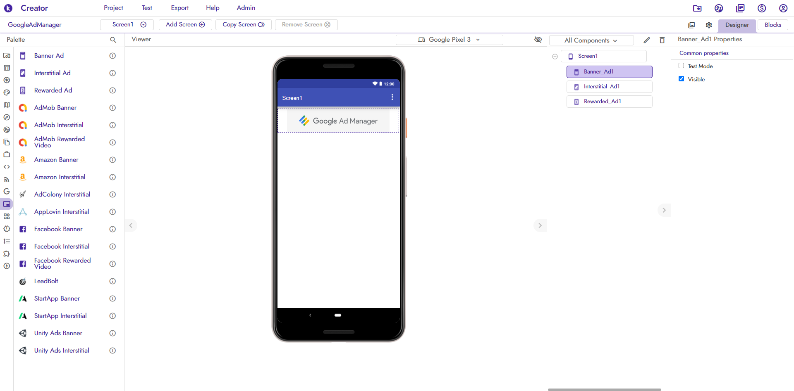Screen dimensions: 794x391
Task: Click the Amazon Banner palette icon
Action: pyautogui.click(x=23, y=160)
